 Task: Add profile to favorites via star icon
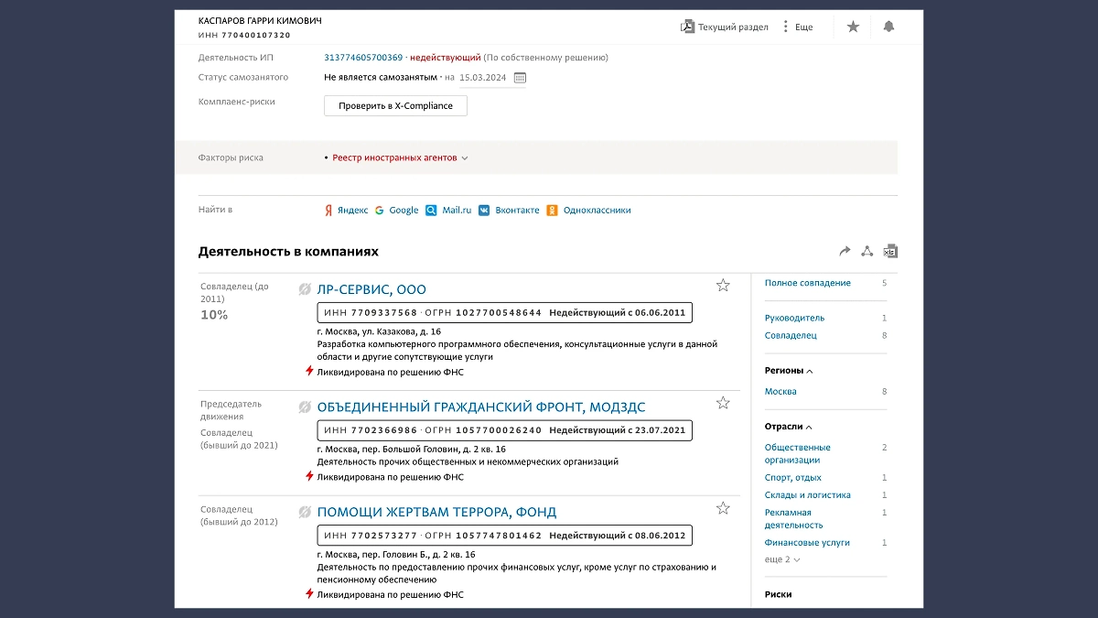tap(853, 27)
